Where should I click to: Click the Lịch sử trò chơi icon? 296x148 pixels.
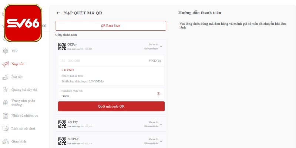pos(6,129)
